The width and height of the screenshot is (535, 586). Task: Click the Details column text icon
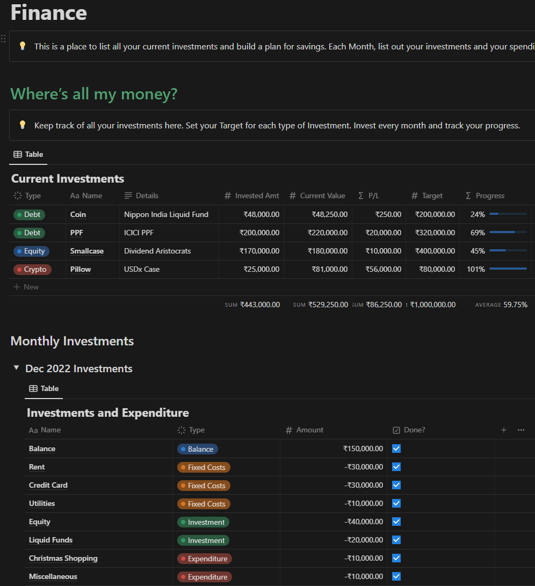(x=128, y=196)
